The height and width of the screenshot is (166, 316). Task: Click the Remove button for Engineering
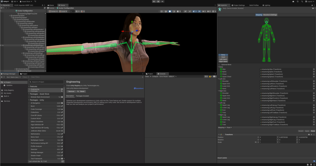point(71,91)
